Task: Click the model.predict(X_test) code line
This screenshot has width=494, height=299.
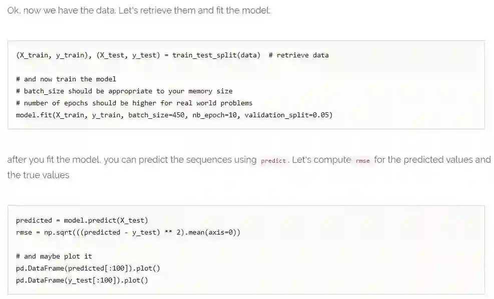Action: coord(82,220)
